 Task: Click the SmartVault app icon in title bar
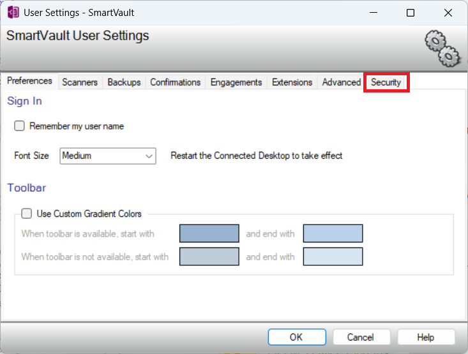pyautogui.click(x=13, y=13)
